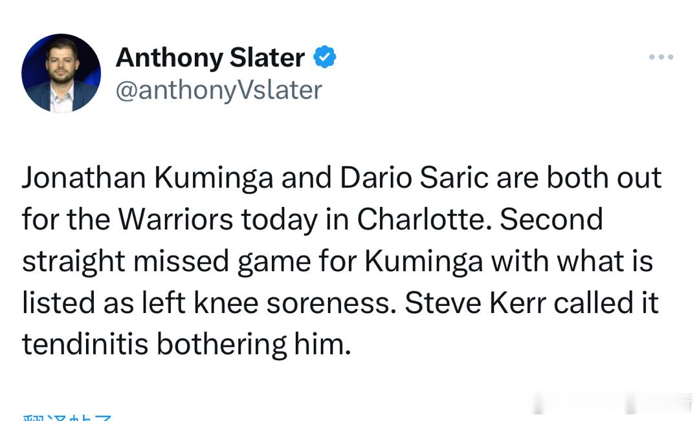Click the word today in the tweet
699x421 pixels.
282,220
